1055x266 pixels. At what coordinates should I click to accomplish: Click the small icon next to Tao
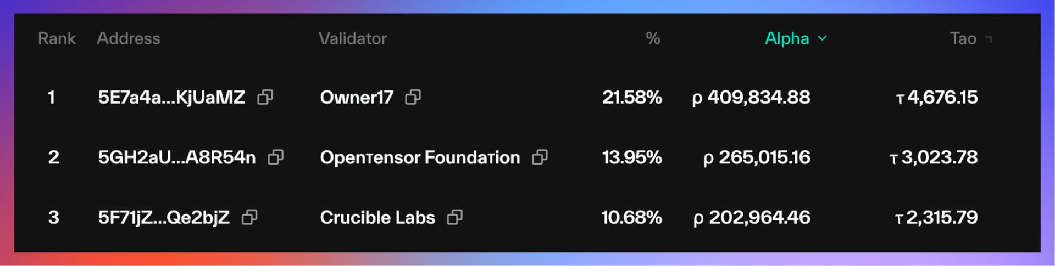[x=989, y=39]
